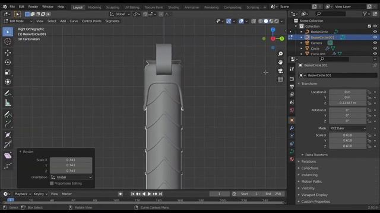Click the green Y axis gizmo
380x213 pixels.
coord(282,38)
